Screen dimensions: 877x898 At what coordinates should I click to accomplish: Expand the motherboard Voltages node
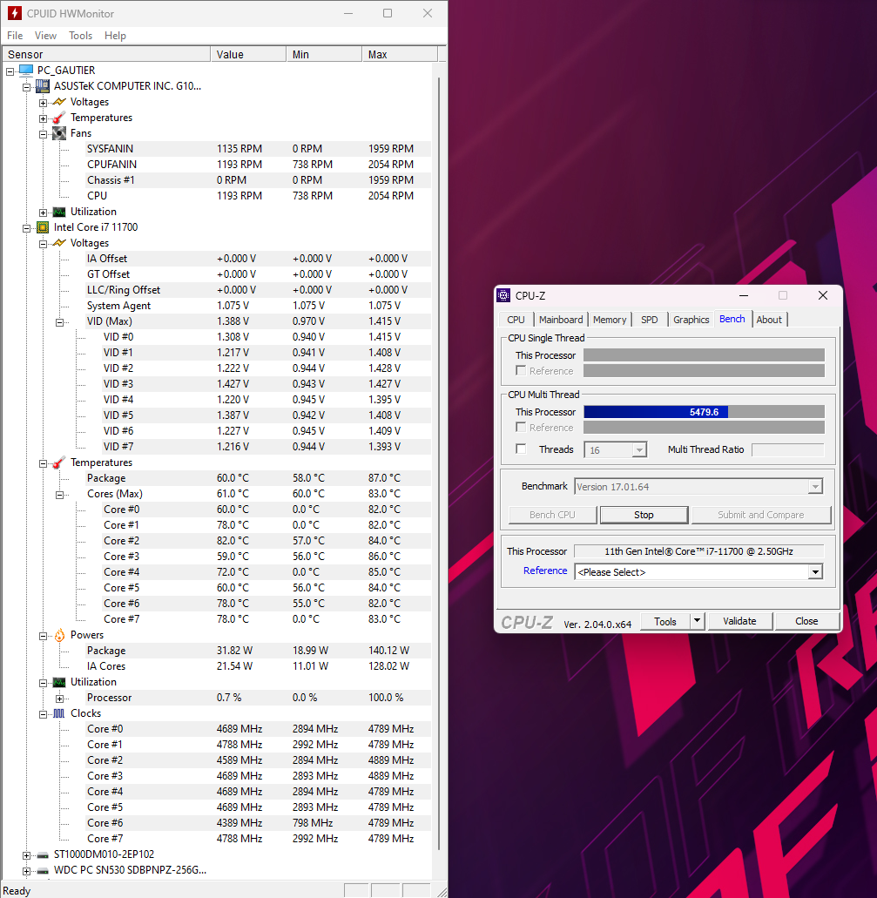pos(43,103)
